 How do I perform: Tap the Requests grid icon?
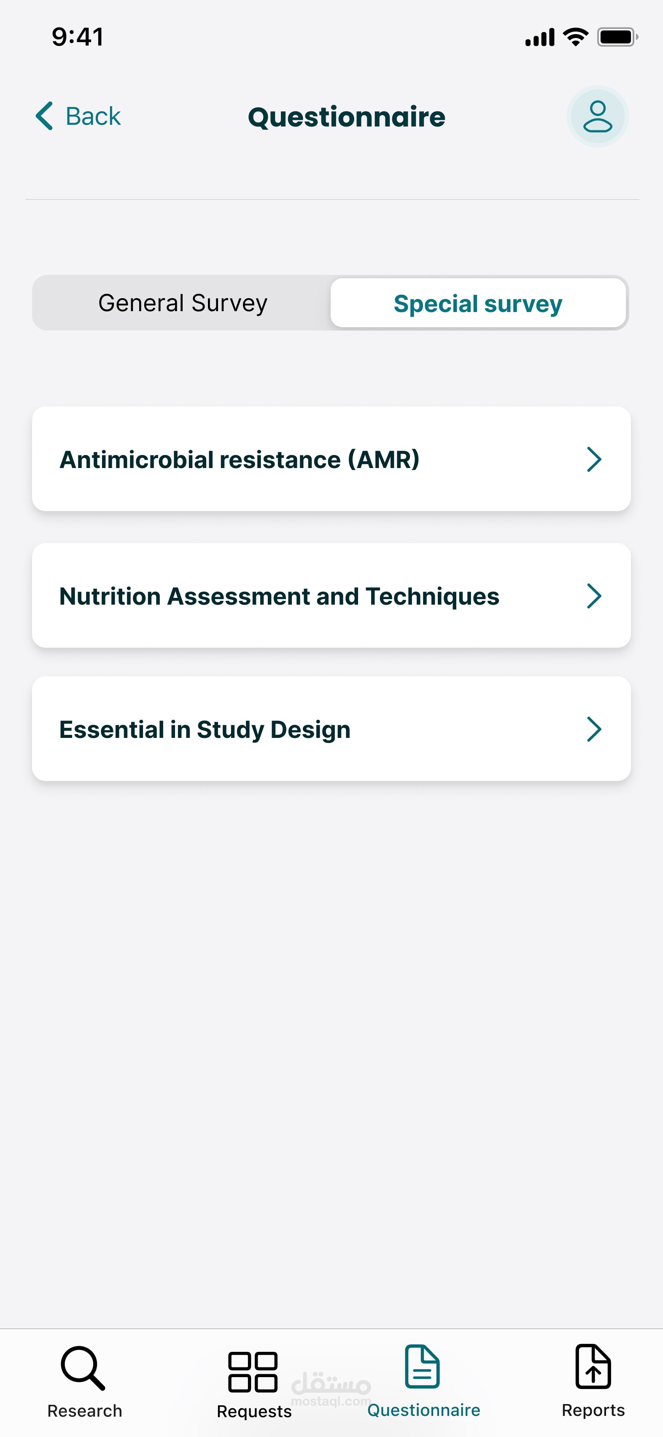click(253, 1371)
